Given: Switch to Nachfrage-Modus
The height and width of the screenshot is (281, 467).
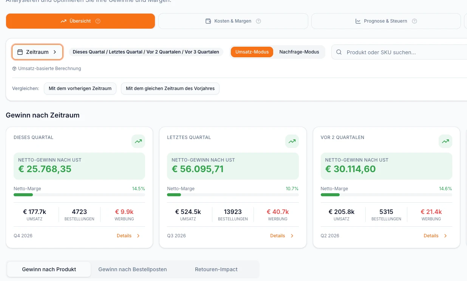Looking at the screenshot, I should (299, 52).
